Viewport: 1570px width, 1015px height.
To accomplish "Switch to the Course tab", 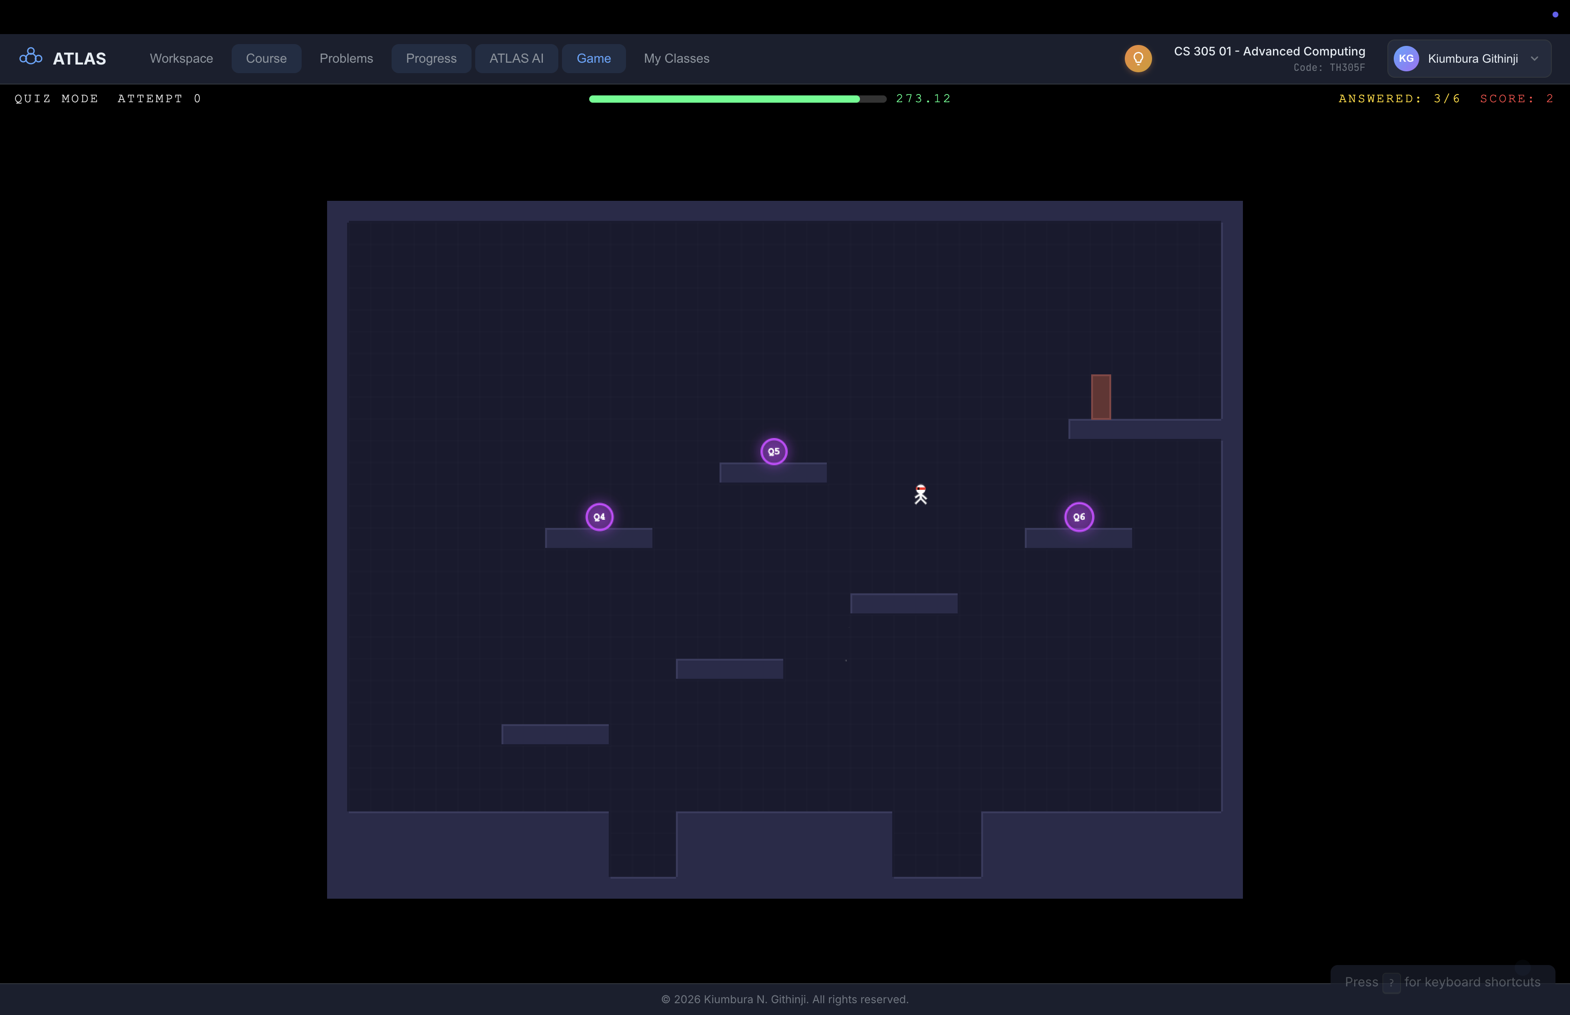I will pyautogui.click(x=266, y=58).
